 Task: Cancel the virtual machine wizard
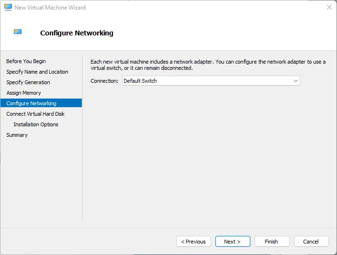(311, 242)
